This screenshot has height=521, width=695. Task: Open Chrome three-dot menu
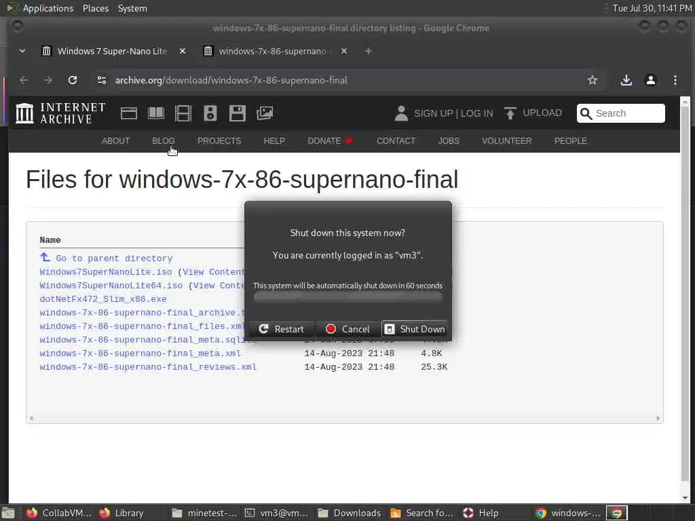coord(675,80)
